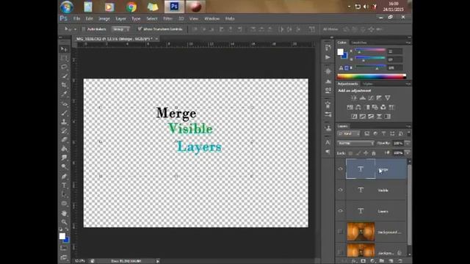470x264 pixels.
Task: Add a Brightness/Contrast adjustment
Action: 354,98
